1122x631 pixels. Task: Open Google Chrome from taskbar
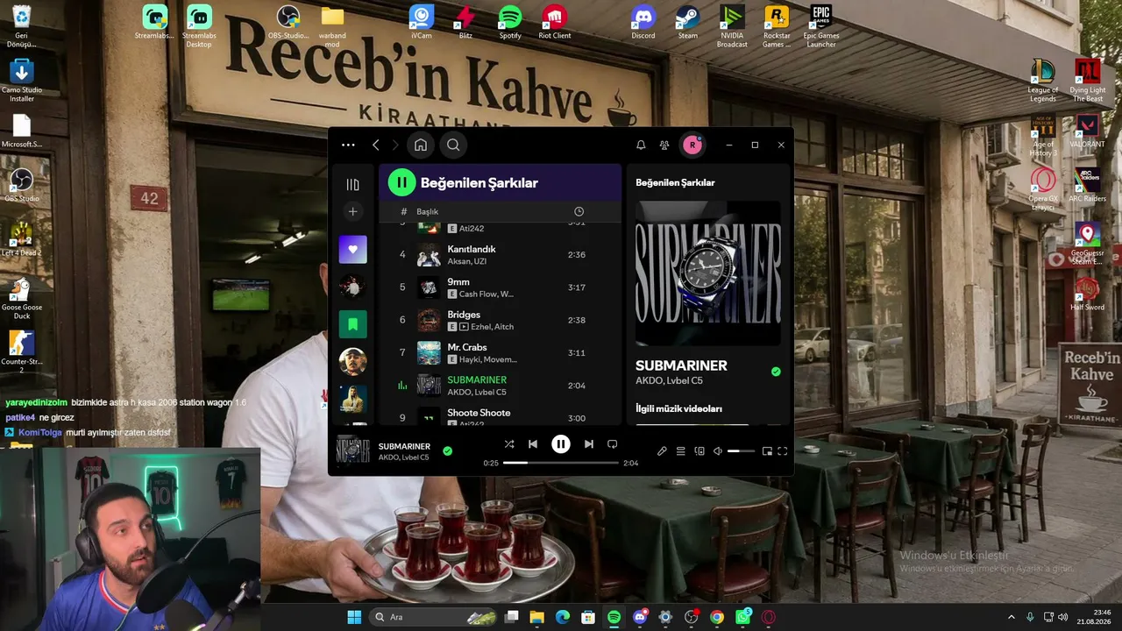(717, 617)
